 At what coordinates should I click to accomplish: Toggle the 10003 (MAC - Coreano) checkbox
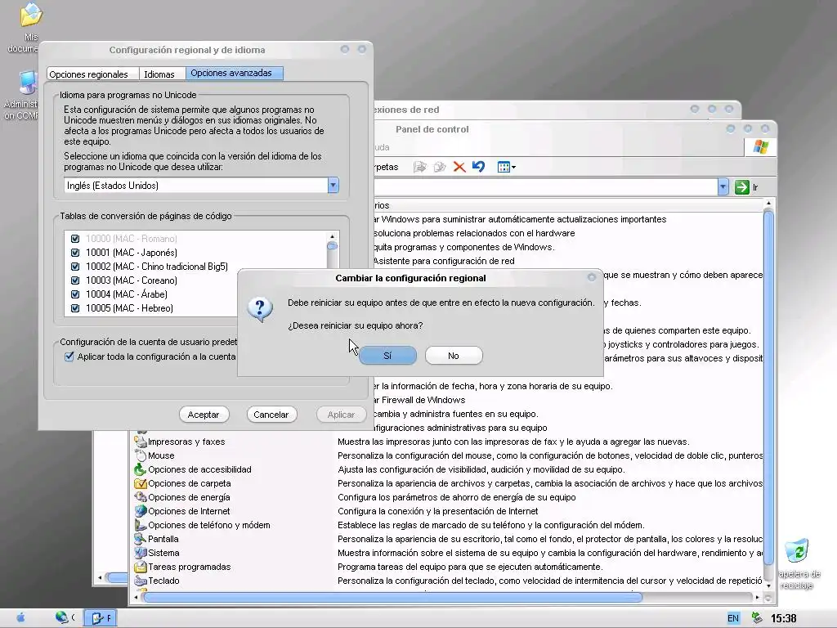point(75,280)
